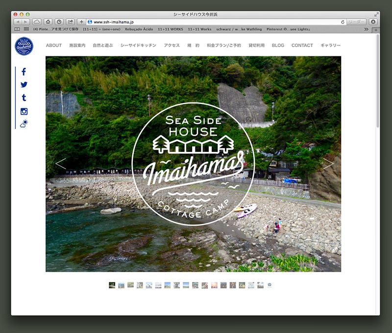The width and height of the screenshot is (392, 333).
Task: Open '11+11 WORKS' bookmark
Action: [x=170, y=29]
